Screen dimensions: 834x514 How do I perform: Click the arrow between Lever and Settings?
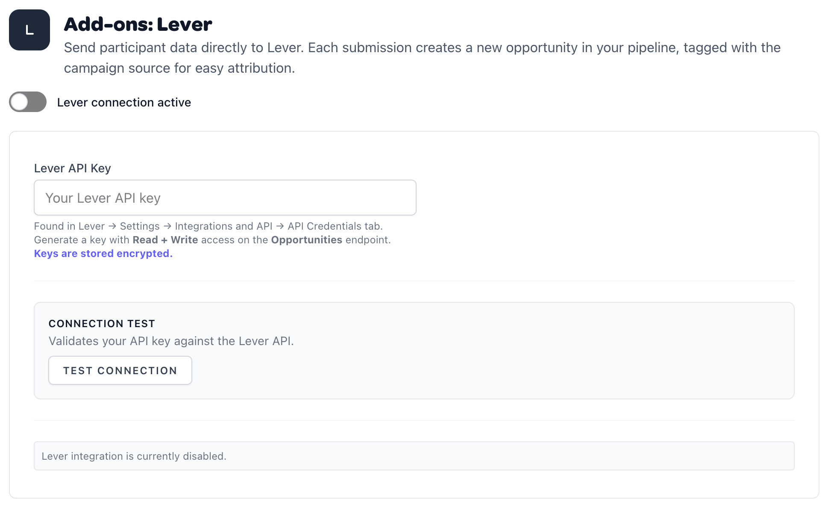click(x=112, y=226)
